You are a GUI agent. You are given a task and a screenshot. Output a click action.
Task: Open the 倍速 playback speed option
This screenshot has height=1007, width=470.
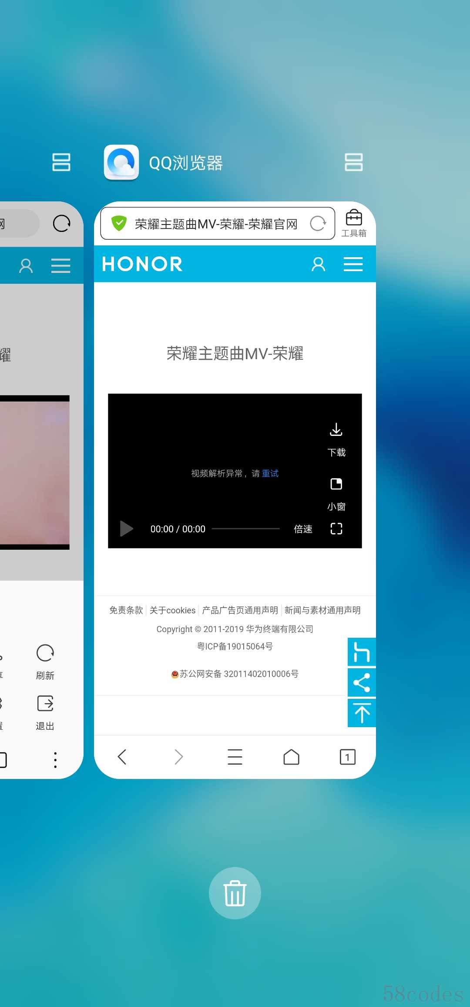coord(303,529)
